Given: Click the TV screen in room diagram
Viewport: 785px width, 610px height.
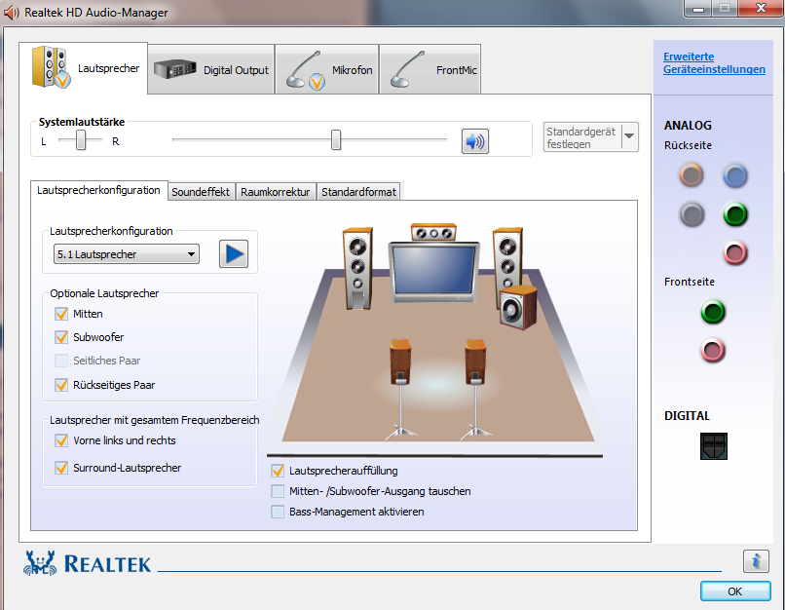Looking at the screenshot, I should 434,272.
